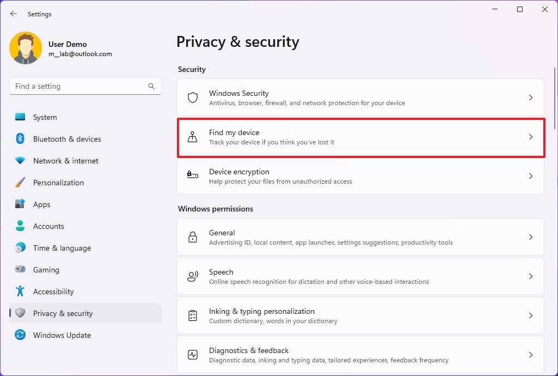The height and width of the screenshot is (376, 558).
Task: Click the Inking & typing clipboard icon
Action: pyautogui.click(x=193, y=316)
